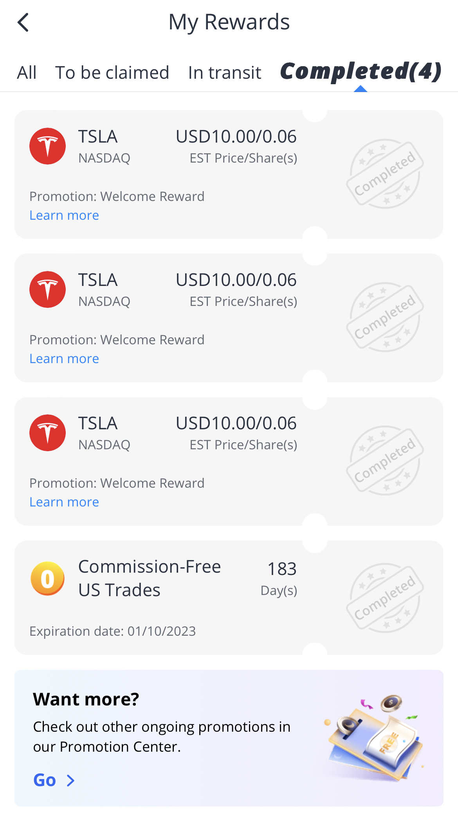Tap the Completed stamp on Commission-Free reward

click(385, 598)
